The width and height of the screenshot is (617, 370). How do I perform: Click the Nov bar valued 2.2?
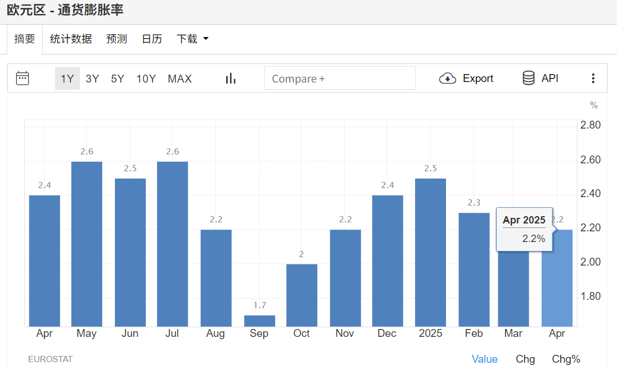click(345, 278)
